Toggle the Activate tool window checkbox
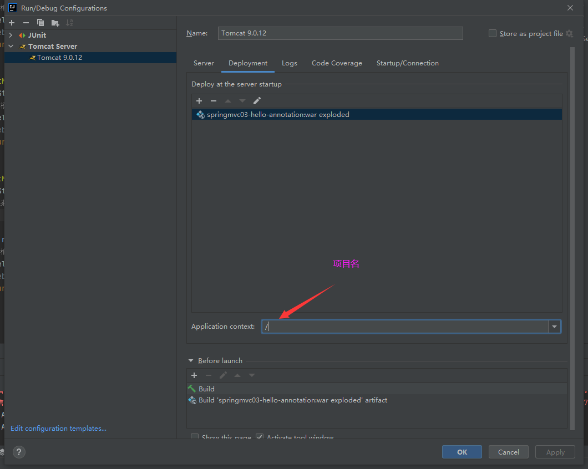 (260, 436)
